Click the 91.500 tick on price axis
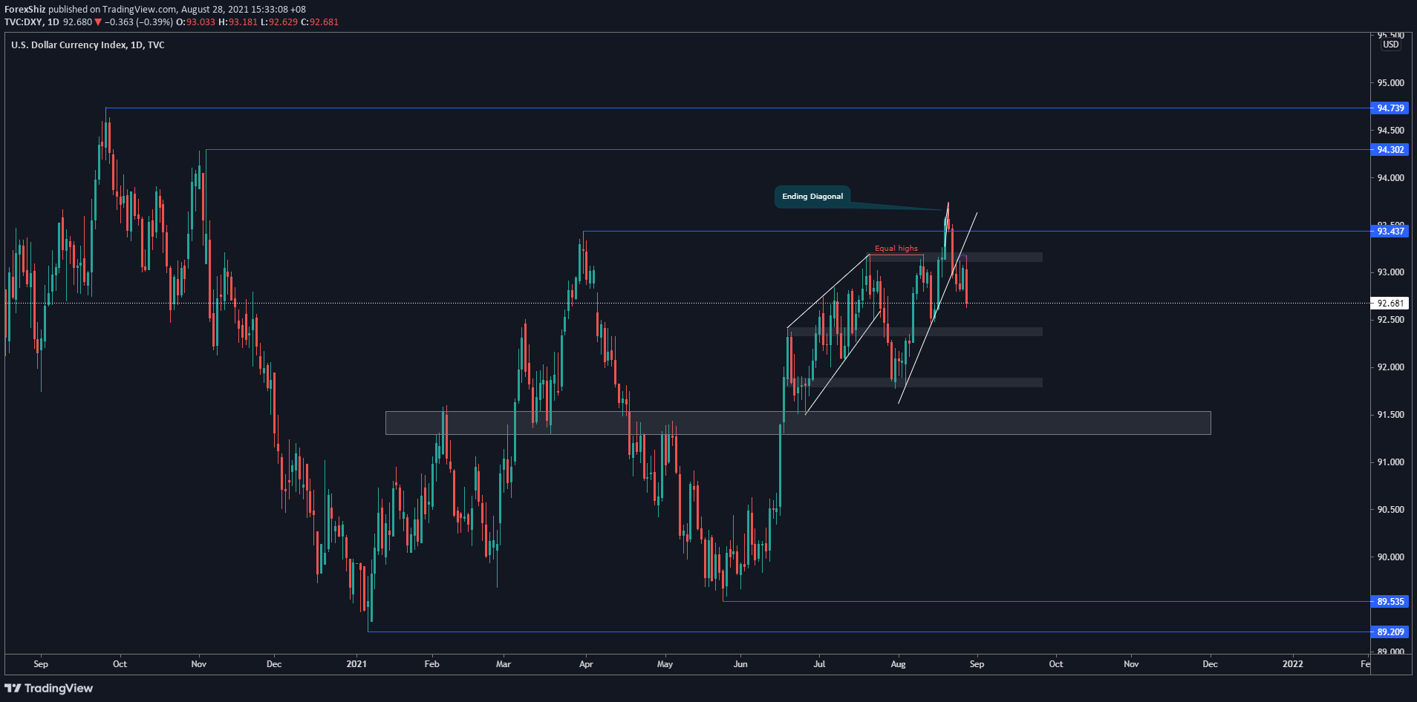 [1390, 415]
